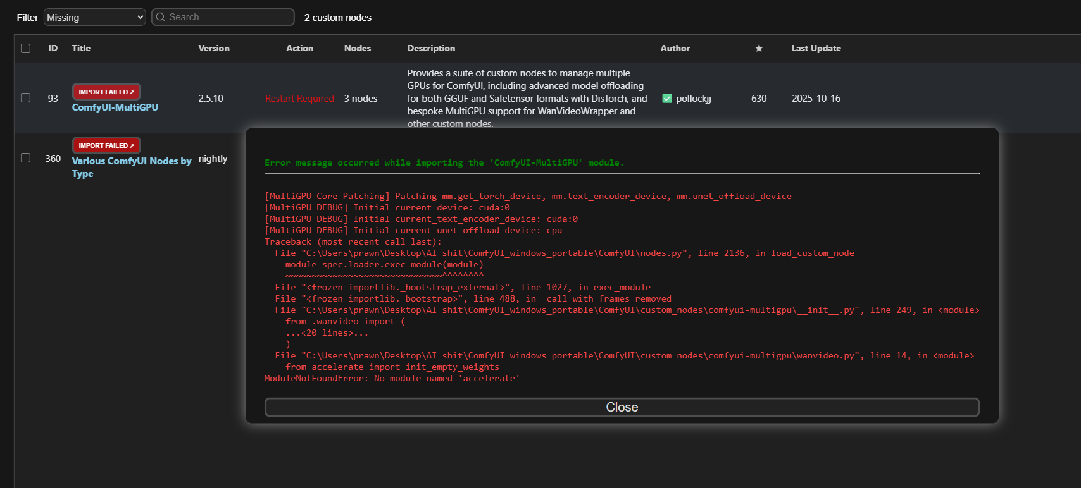The image size is (1081, 488).
Task: Sort by the Author column header
Action: pos(675,48)
